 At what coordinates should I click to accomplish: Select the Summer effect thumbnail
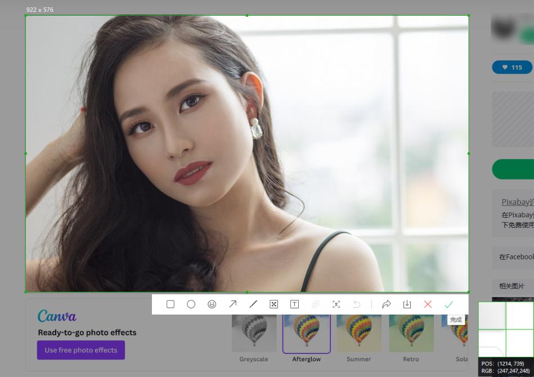358,334
